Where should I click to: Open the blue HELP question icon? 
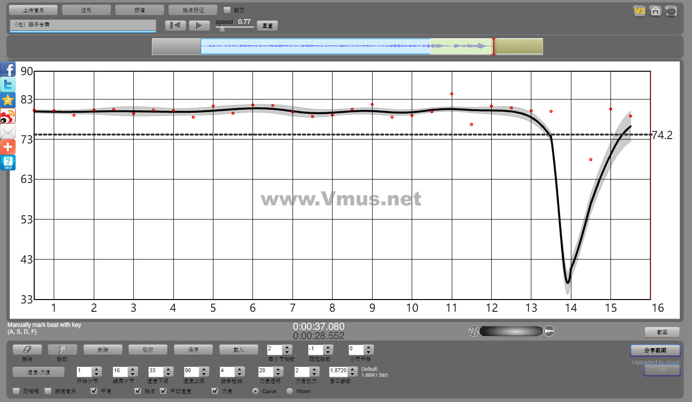pyautogui.click(x=8, y=162)
